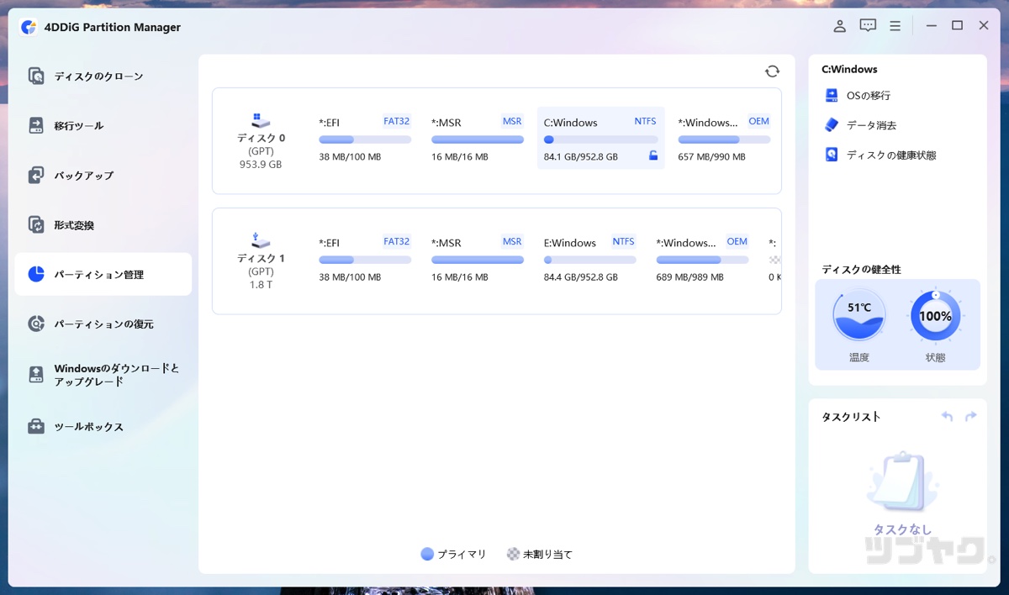The image size is (1009, 595).
Task: Click the undo arrow in タスクリスト
Action: coord(947,416)
